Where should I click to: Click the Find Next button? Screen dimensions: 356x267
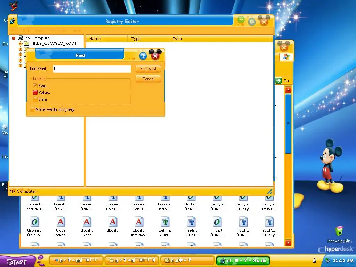click(x=148, y=69)
